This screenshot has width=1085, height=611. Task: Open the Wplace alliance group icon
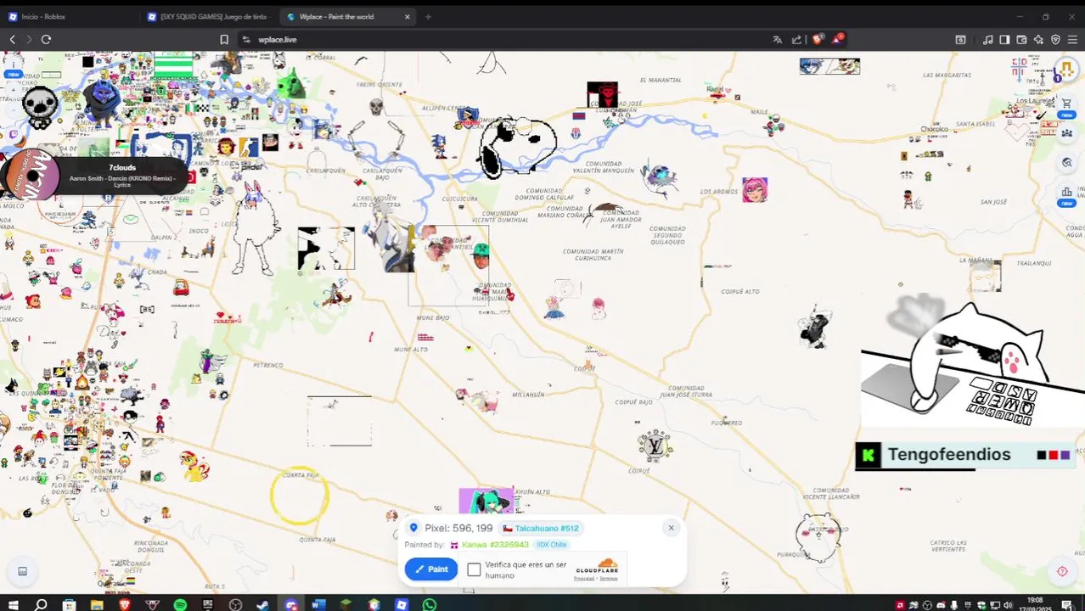coord(1066,132)
